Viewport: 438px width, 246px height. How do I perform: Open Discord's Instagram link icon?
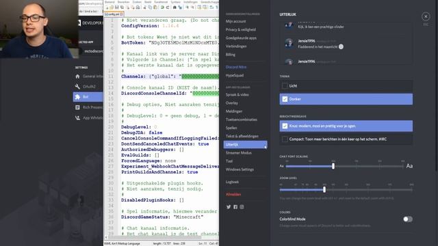click(x=242, y=207)
